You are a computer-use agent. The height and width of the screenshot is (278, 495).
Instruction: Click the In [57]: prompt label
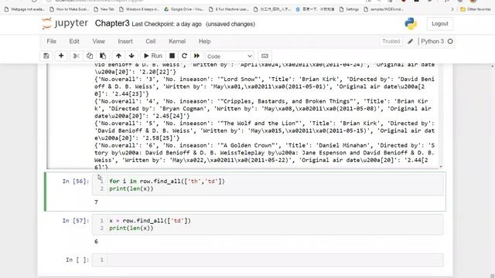(76, 221)
